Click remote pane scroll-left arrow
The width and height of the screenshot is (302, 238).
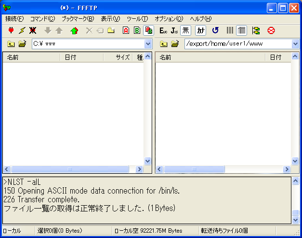click(159, 169)
